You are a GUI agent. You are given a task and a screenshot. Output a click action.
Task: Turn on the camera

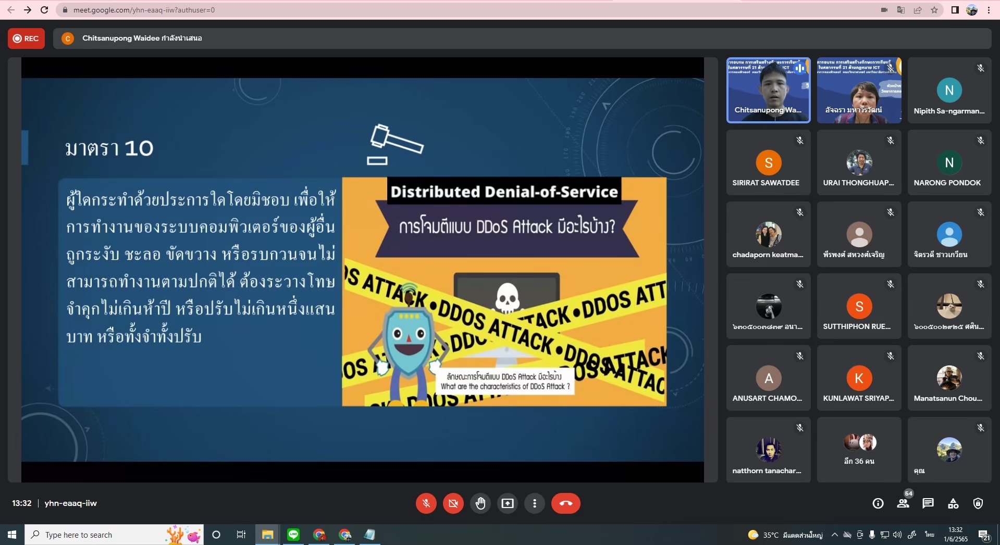(453, 503)
